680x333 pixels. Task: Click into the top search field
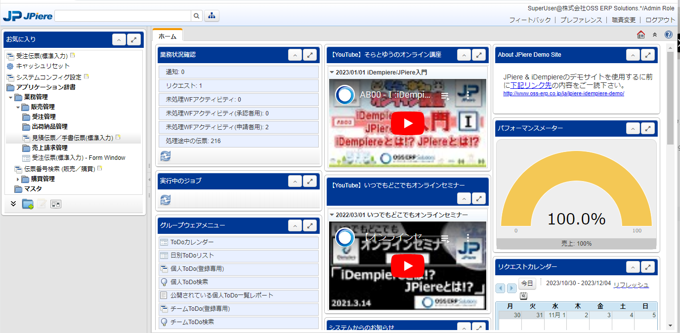coord(123,16)
